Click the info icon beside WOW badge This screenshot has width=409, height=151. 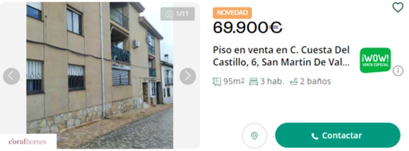[398, 71]
